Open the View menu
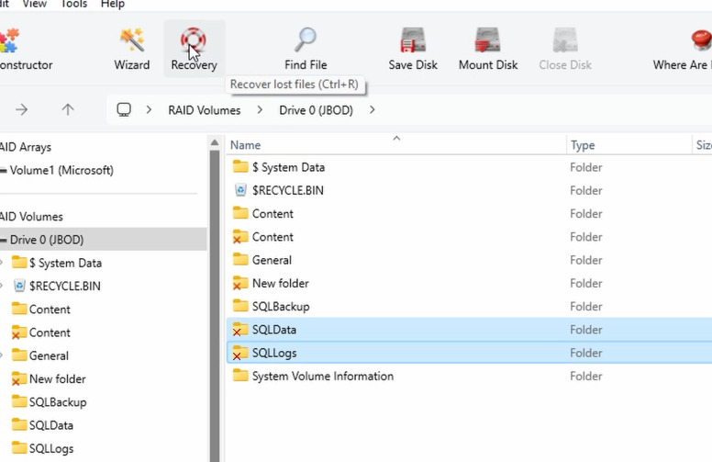Viewport: 712px width, 462px height. pyautogui.click(x=35, y=4)
